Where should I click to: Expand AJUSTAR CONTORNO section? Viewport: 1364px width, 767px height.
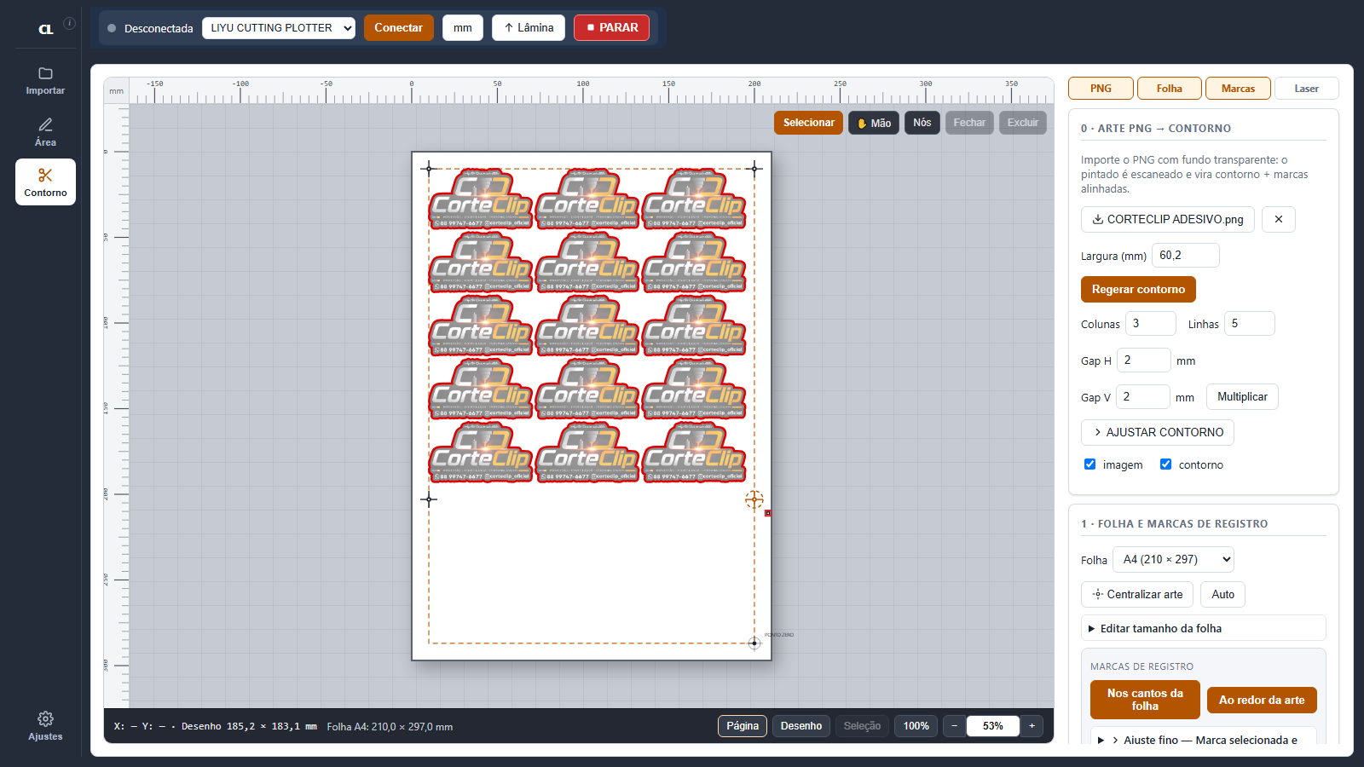tap(1158, 432)
